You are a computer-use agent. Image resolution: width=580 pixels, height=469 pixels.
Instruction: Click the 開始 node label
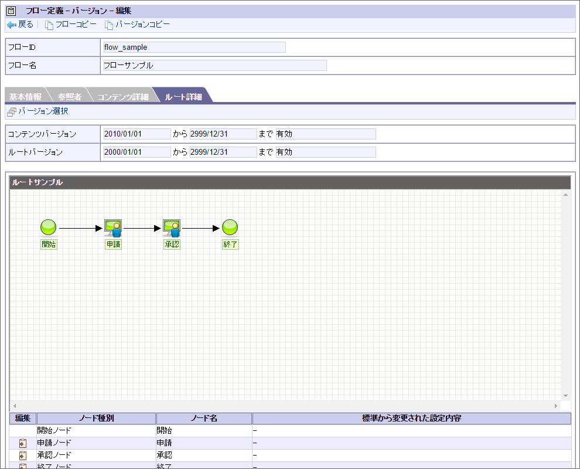tap(49, 244)
